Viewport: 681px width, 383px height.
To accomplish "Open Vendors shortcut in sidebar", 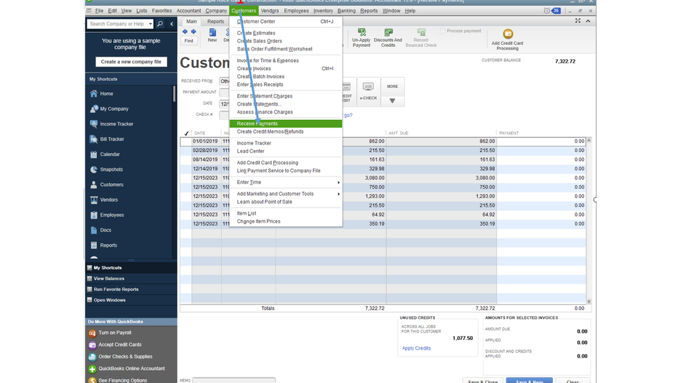I will 108,200.
